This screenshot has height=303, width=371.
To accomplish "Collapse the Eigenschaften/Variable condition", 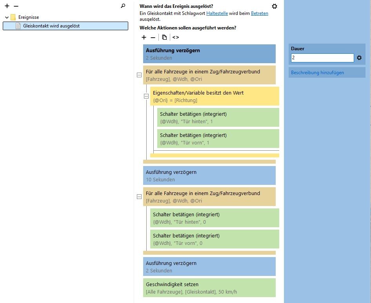I will tap(146, 96).
